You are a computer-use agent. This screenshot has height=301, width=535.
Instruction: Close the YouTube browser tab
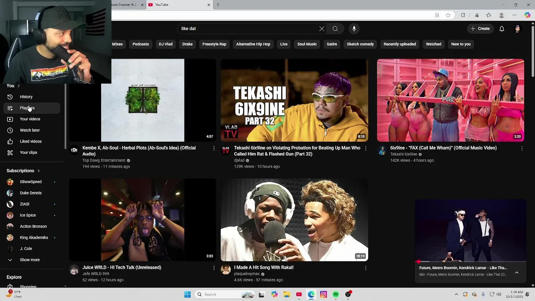209,5
